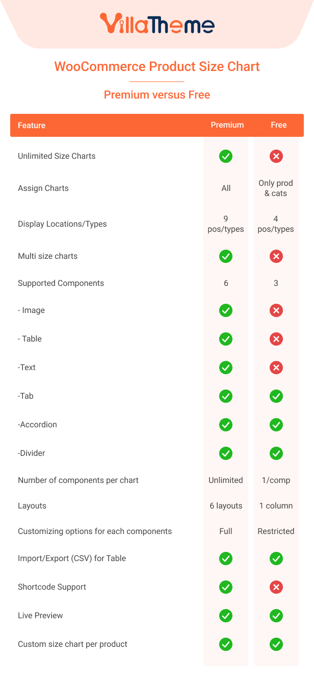Click the Premium versus Free subtitle
The width and height of the screenshot is (314, 679).
pos(157,95)
